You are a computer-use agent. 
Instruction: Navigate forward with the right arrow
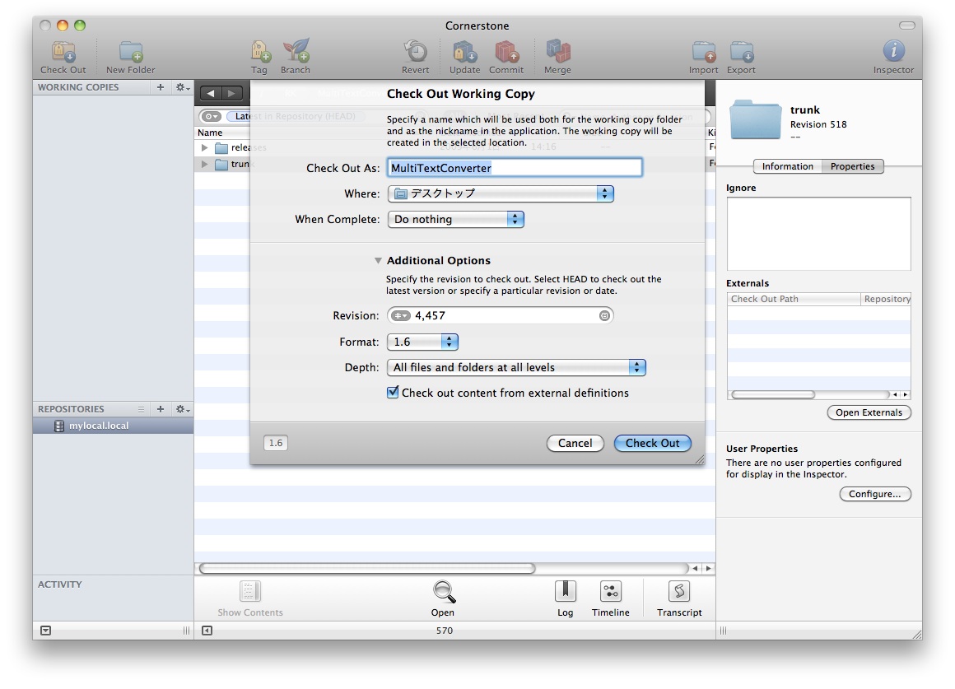click(232, 93)
